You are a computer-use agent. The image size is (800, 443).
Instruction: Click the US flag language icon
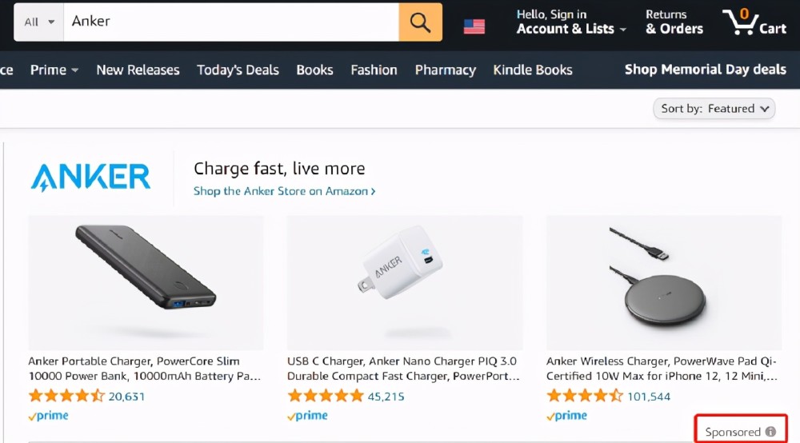coord(474,26)
